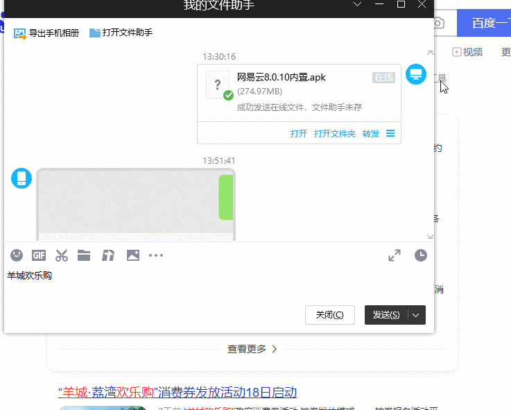Click the Baidu search button
The image size is (511, 410).
coord(484,23)
